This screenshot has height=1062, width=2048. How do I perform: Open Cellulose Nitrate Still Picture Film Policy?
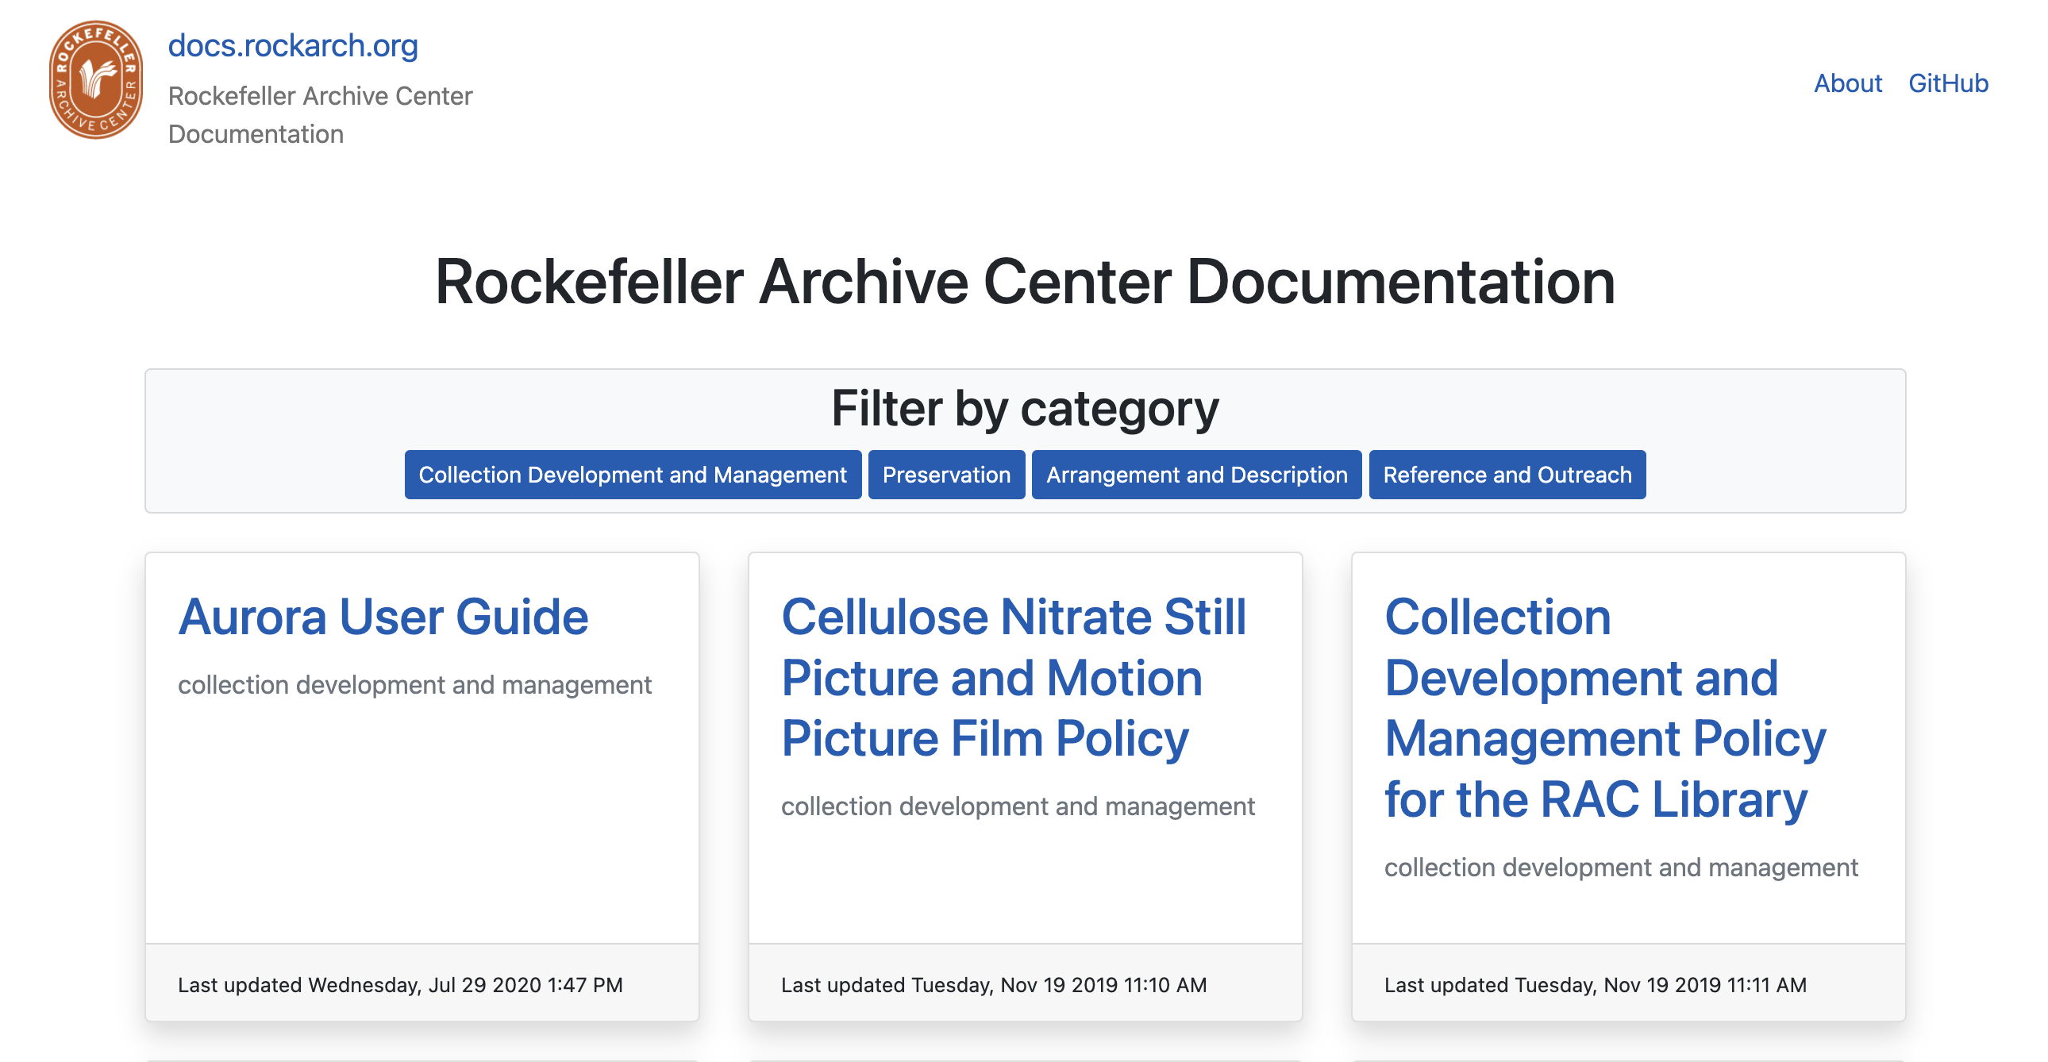click(1014, 677)
